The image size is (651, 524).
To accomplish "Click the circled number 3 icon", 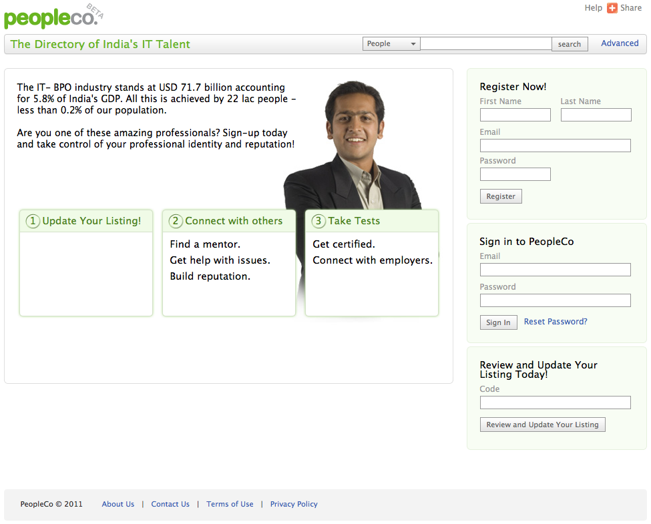I will click(318, 221).
